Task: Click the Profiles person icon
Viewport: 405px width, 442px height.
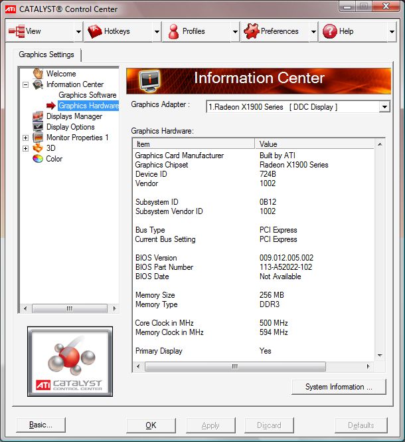Action: (173, 31)
